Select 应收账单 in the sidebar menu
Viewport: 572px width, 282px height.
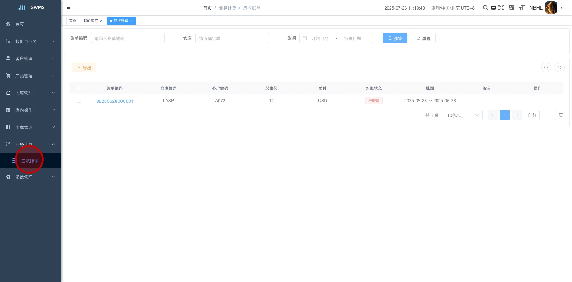tap(30, 161)
